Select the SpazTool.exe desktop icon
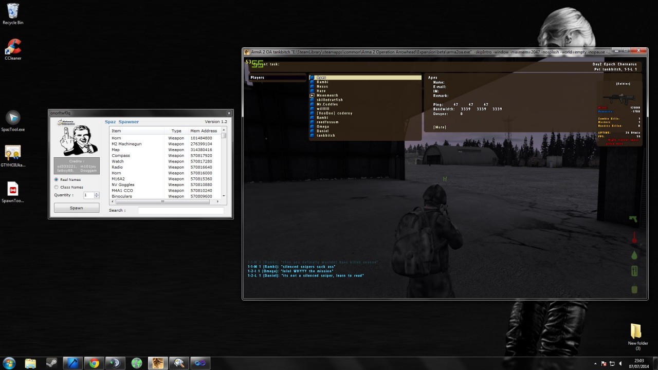 coord(13,121)
